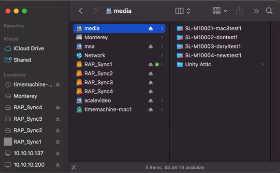Eject RAP_Sync3 from the sidebar

[x=58, y=119]
